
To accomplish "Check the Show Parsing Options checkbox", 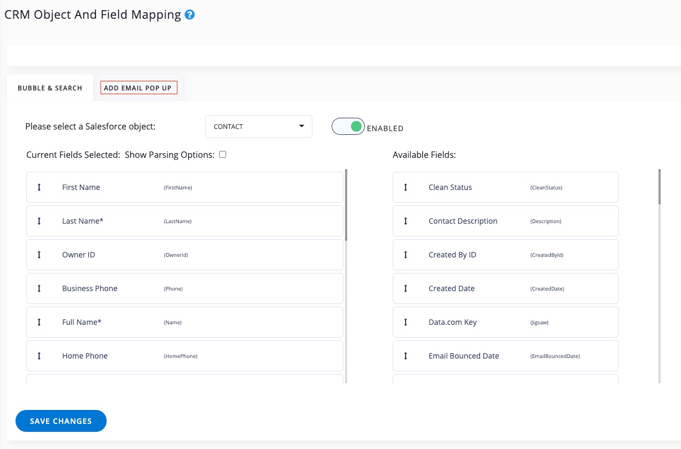I will click(x=223, y=155).
